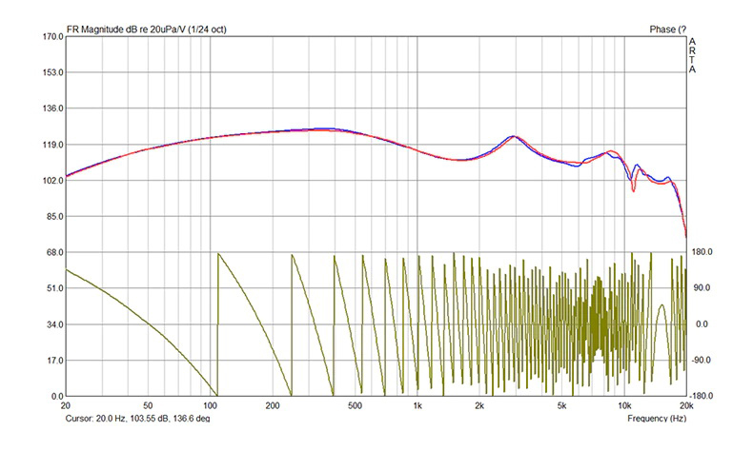This screenshot has height=451, width=753.
Task: Click the 100 frequency axis label
Action: 209,405
